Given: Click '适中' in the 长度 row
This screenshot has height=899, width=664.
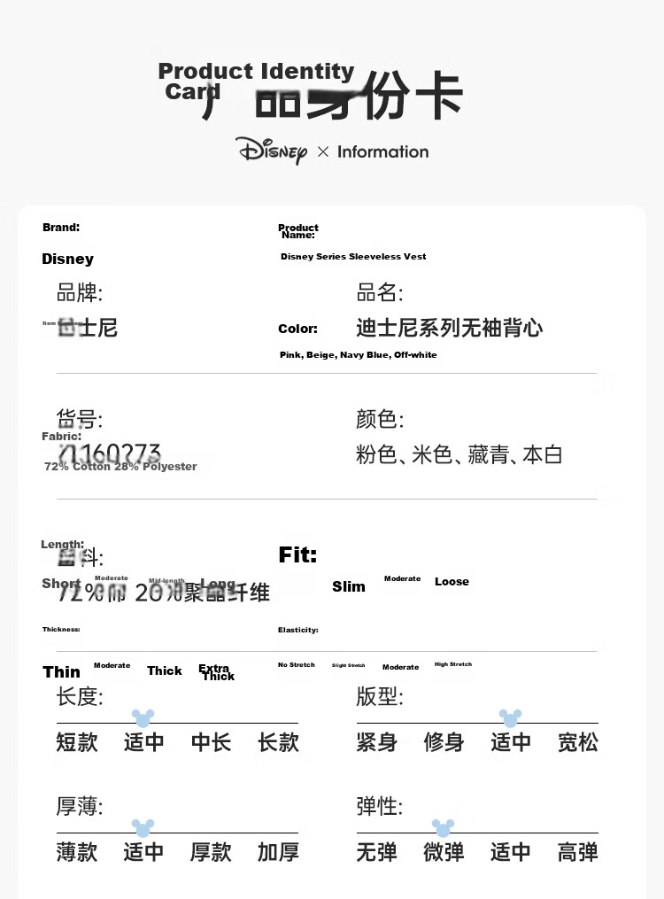Looking at the screenshot, I should pyautogui.click(x=143, y=742).
